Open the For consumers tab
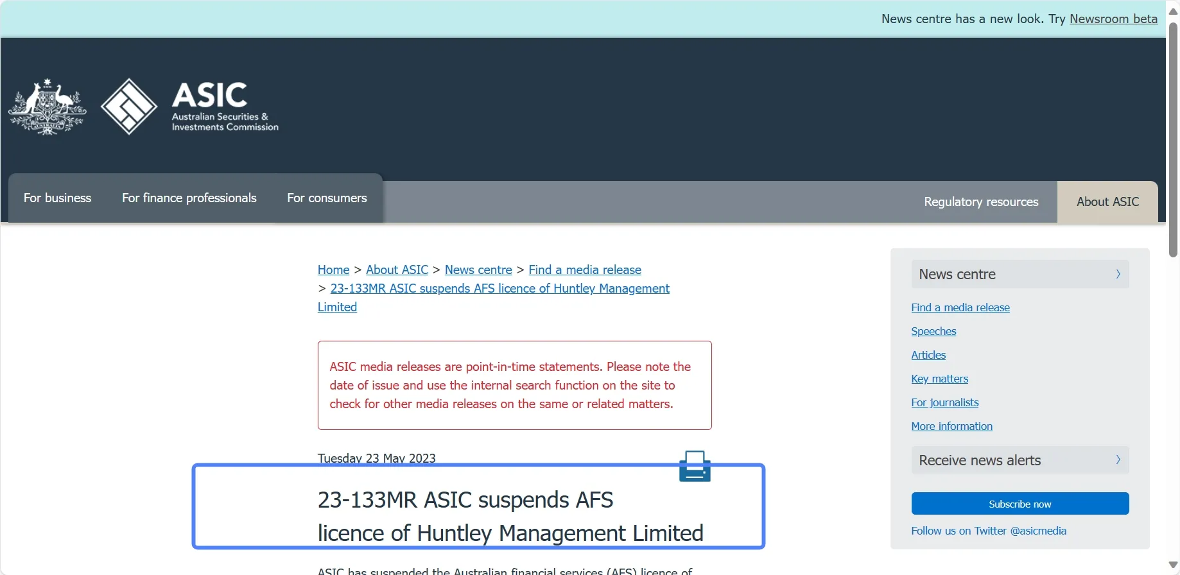The width and height of the screenshot is (1180, 575). coord(327,198)
